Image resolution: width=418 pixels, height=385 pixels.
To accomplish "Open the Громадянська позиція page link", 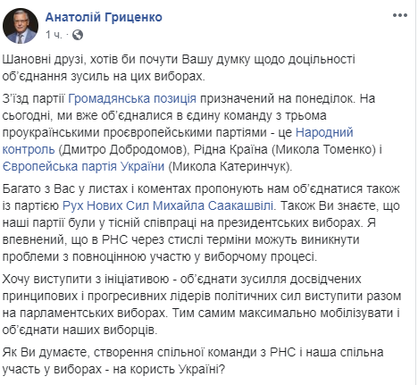I will pyautogui.click(x=132, y=98).
